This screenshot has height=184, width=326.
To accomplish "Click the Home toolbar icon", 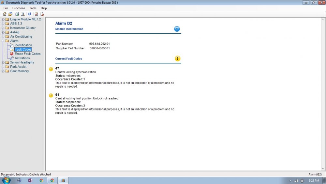I will (x=5, y=14).
